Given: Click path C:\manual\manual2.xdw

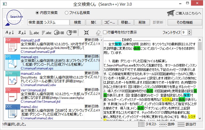Looking at the screenshot, I should [38, 85].
